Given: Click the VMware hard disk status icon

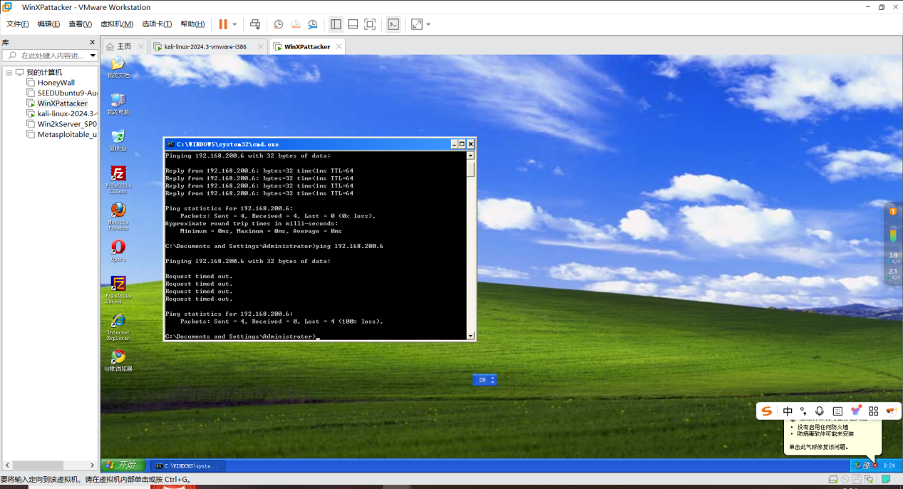Looking at the screenshot, I should click(x=833, y=480).
